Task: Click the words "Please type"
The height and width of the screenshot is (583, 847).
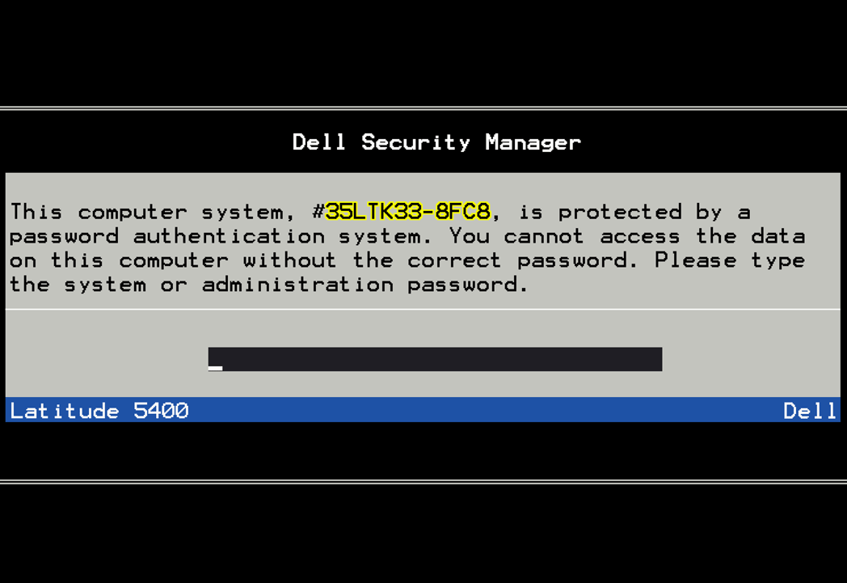Action: coord(730,260)
